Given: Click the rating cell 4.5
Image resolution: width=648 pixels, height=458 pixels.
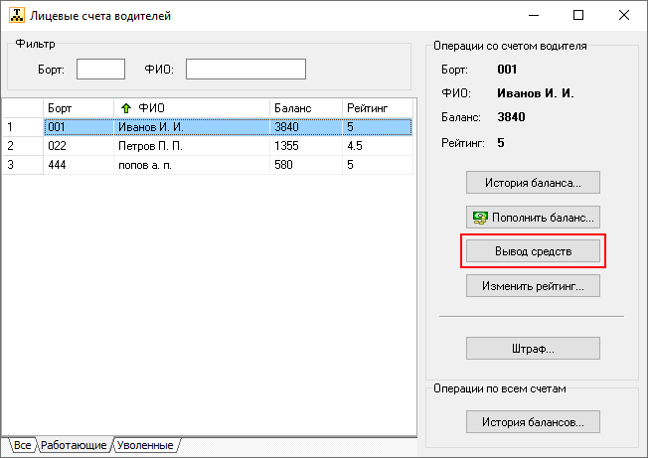Looking at the screenshot, I should pyautogui.click(x=378, y=146).
